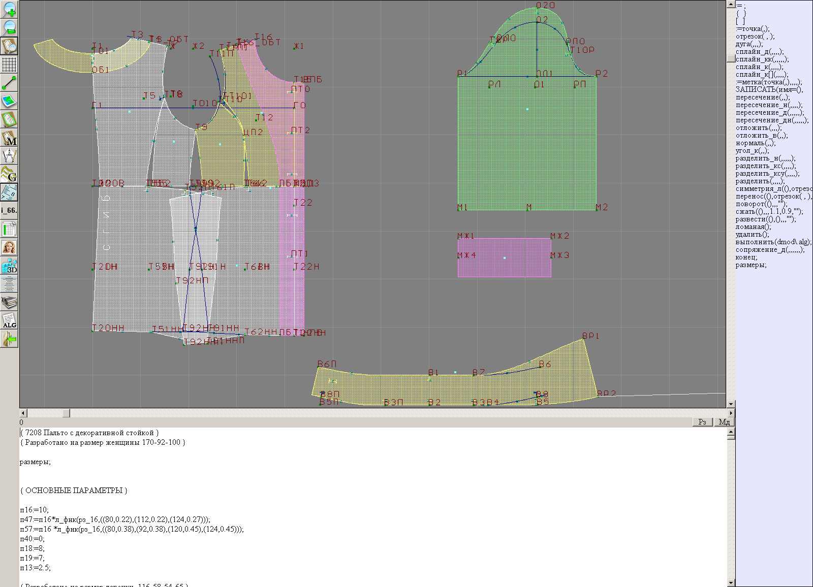The height and width of the screenshot is (587, 813).
Task: Select the line segment drawing tool
Action: click(x=9, y=83)
